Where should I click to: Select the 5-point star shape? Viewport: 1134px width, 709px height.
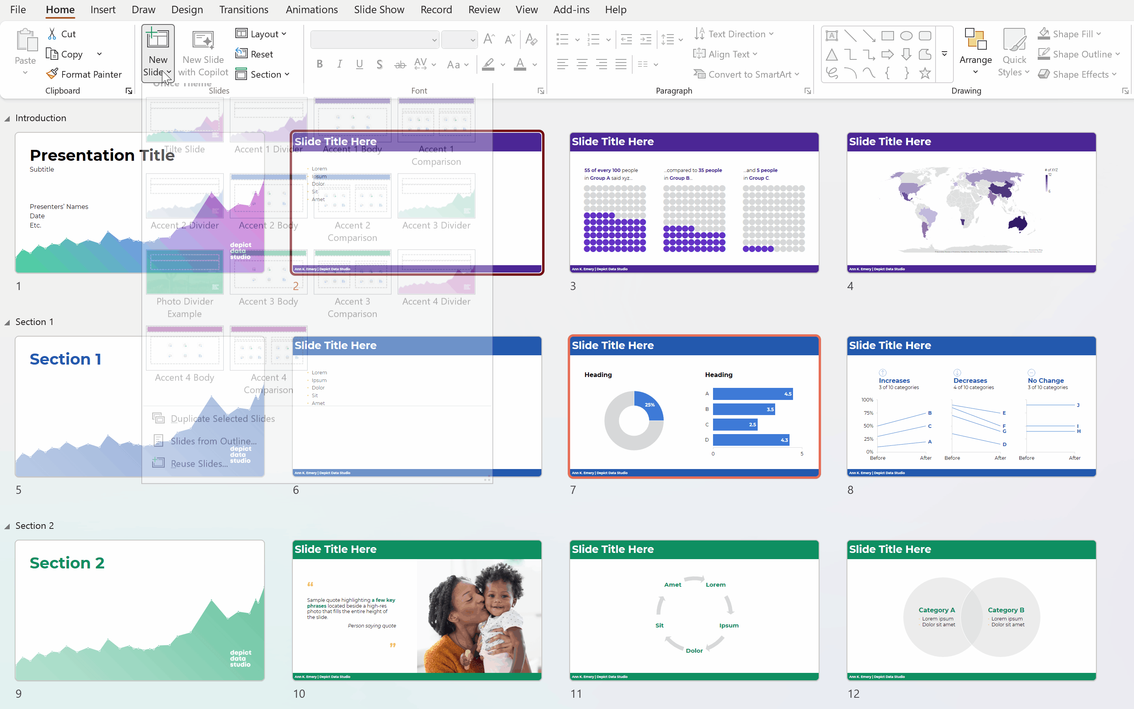(x=925, y=73)
